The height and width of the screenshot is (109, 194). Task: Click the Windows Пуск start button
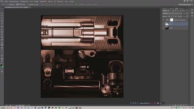pos(3,108)
